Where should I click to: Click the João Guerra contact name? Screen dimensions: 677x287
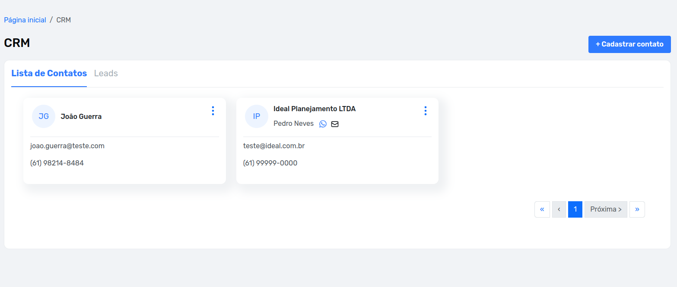[x=81, y=116]
